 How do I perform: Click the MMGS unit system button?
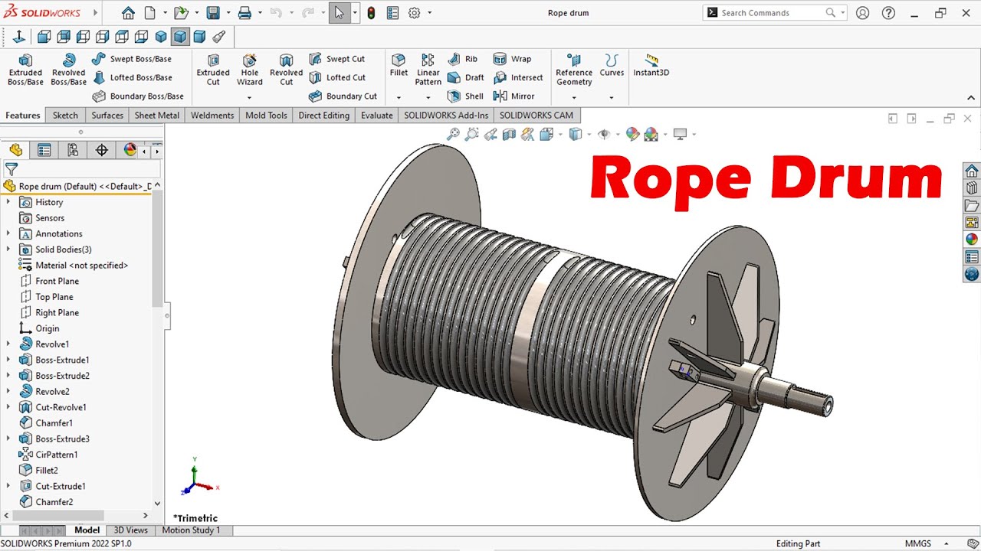tap(918, 544)
